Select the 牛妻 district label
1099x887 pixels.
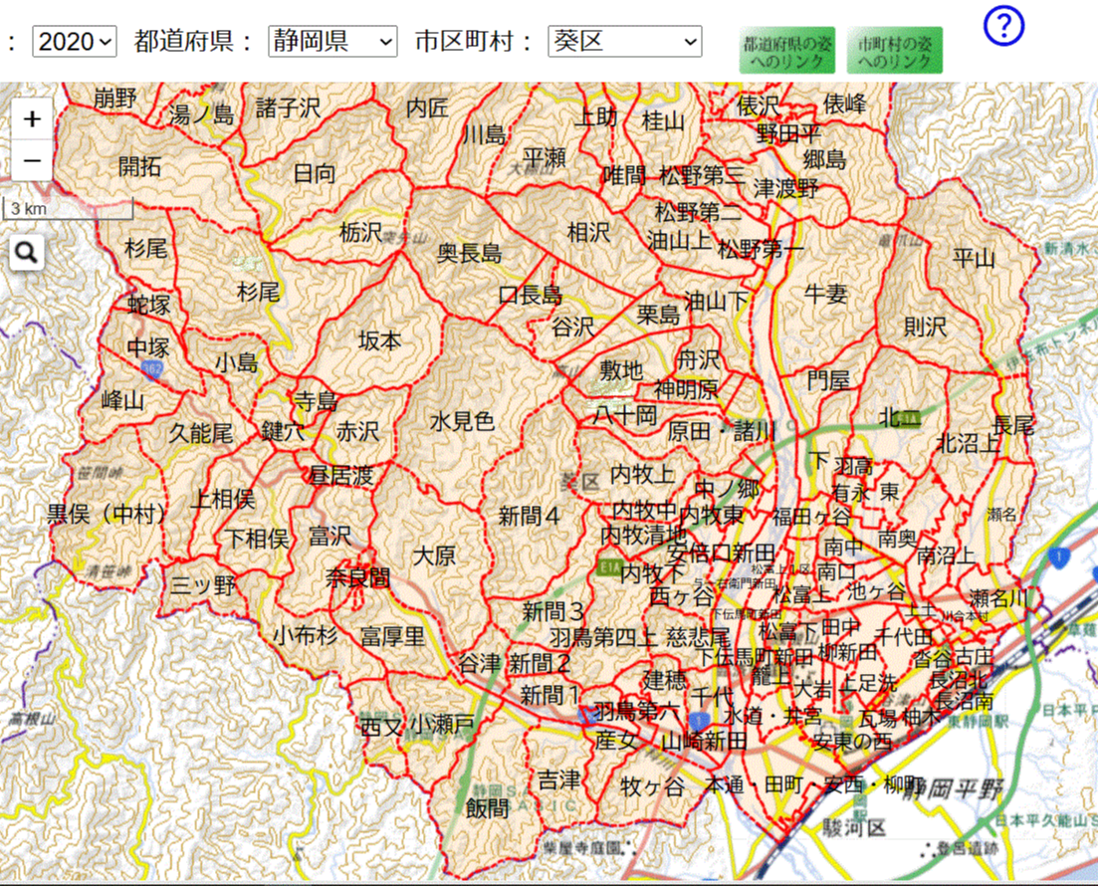(826, 293)
